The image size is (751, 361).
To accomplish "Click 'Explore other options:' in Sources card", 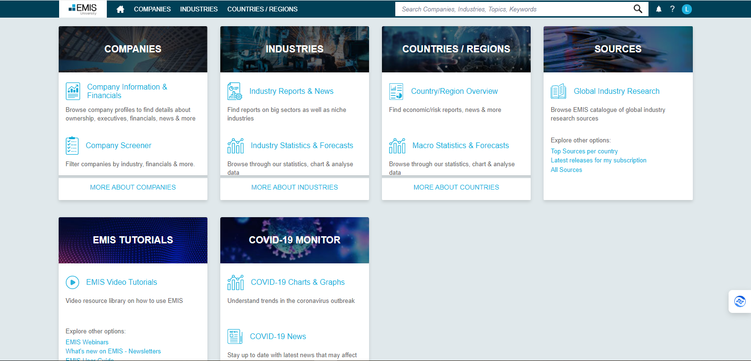I will (580, 140).
